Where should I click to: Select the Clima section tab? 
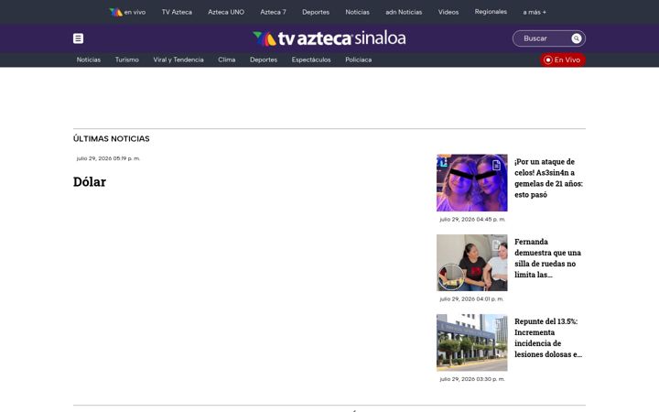227,60
